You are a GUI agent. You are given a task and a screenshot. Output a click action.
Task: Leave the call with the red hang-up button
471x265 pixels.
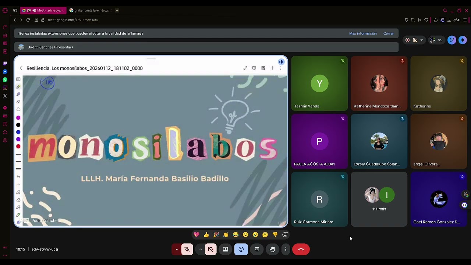pos(301,249)
